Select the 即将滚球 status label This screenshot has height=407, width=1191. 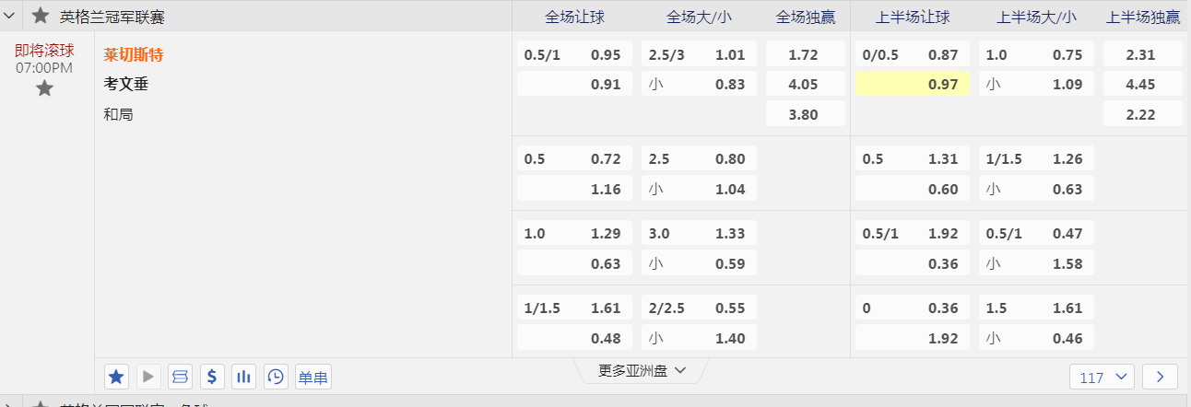coord(44,50)
